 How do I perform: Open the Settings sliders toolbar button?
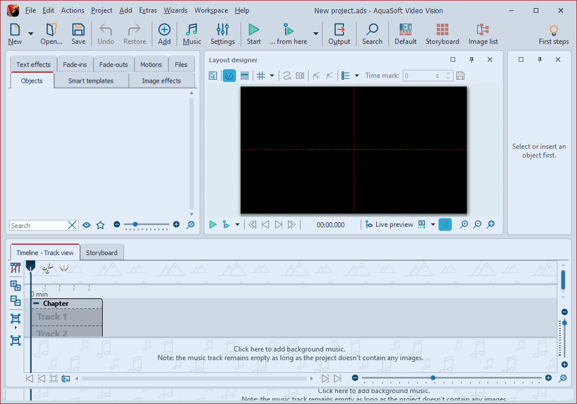tap(223, 33)
